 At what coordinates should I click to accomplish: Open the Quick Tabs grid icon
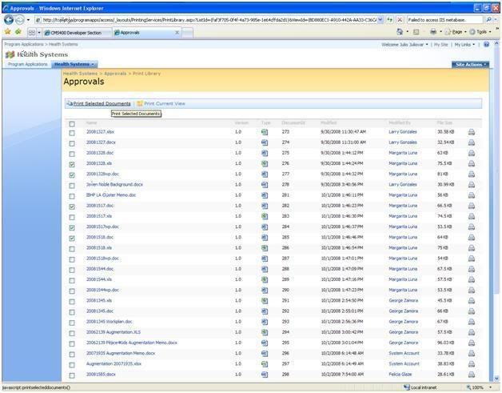click(32, 32)
